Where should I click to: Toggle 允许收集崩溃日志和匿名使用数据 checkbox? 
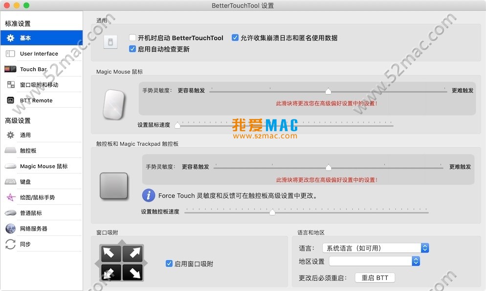click(235, 38)
